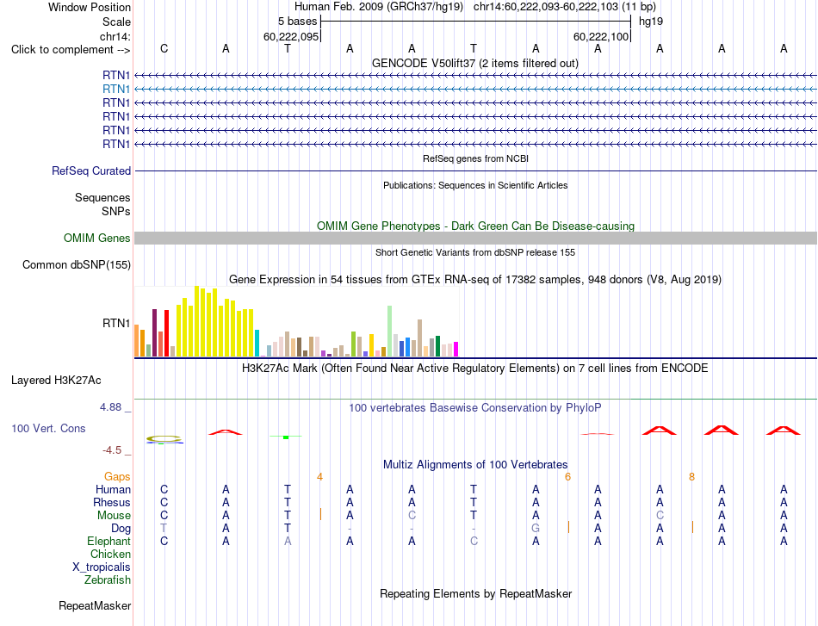This screenshot has width=818, height=626.
Task: Click the Gaps row label
Action: [x=117, y=477]
